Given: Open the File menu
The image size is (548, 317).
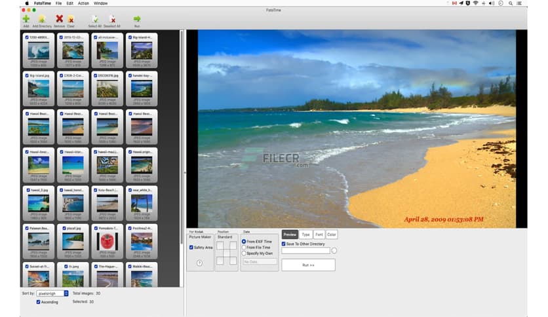Looking at the screenshot, I should coord(58,3).
